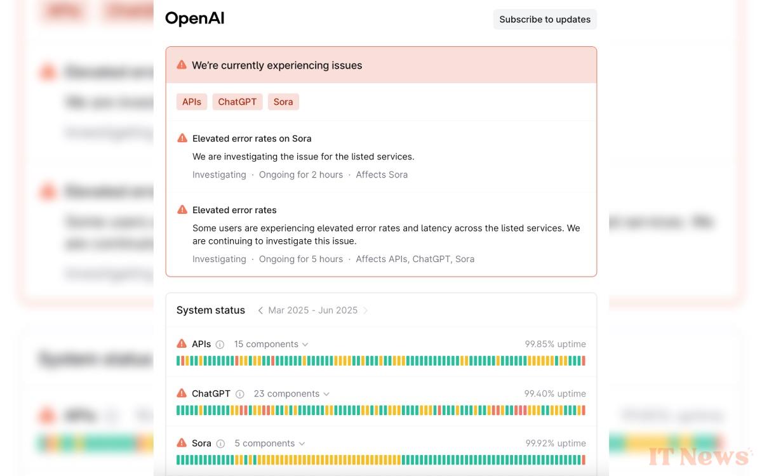The image size is (762, 476).
Task: Click the warning icon in the issues banner
Action: [x=182, y=65]
